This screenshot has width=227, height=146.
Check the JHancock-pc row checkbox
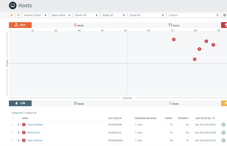pos(13,132)
